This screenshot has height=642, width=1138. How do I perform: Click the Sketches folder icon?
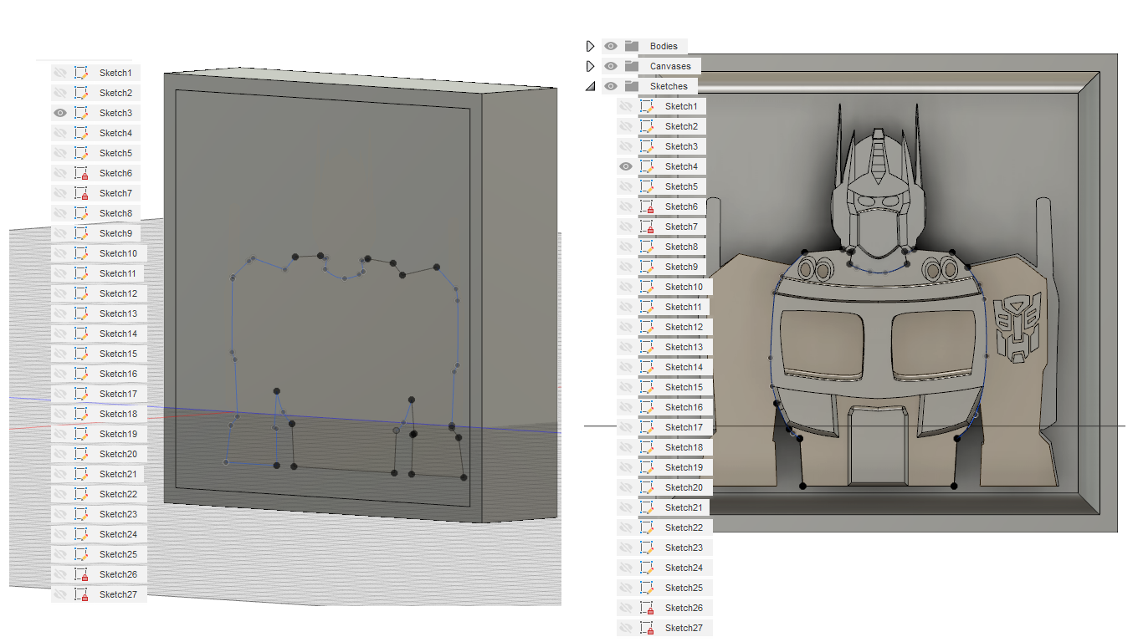click(632, 86)
